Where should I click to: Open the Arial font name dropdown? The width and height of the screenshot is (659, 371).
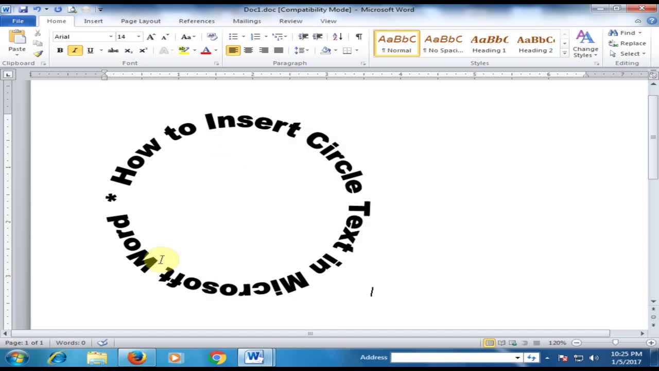[x=111, y=37]
